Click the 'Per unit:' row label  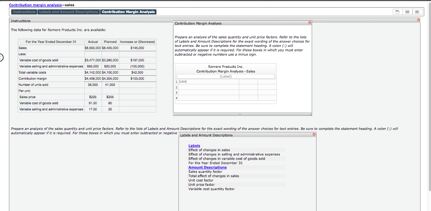coord(24,91)
